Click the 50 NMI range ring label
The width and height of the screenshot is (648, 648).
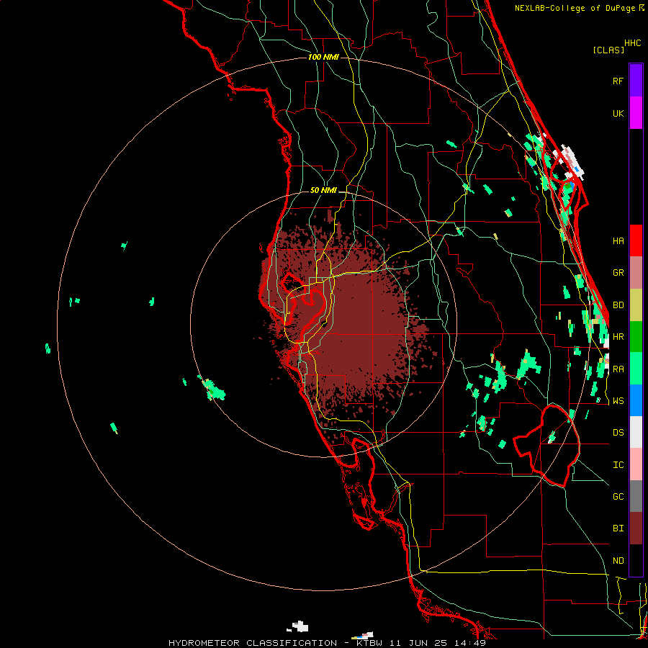(x=323, y=190)
